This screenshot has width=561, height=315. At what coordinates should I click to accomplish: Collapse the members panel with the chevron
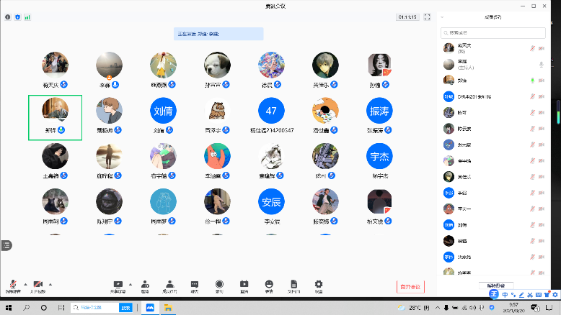(442, 17)
